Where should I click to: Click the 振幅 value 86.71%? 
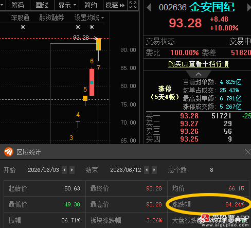pyautogui.click(x=71, y=220)
